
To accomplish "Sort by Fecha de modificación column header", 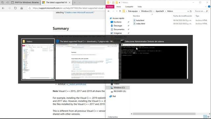I will coord(182,16).
